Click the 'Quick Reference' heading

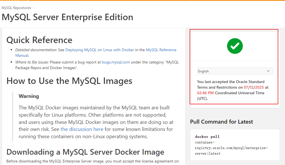click(40, 40)
